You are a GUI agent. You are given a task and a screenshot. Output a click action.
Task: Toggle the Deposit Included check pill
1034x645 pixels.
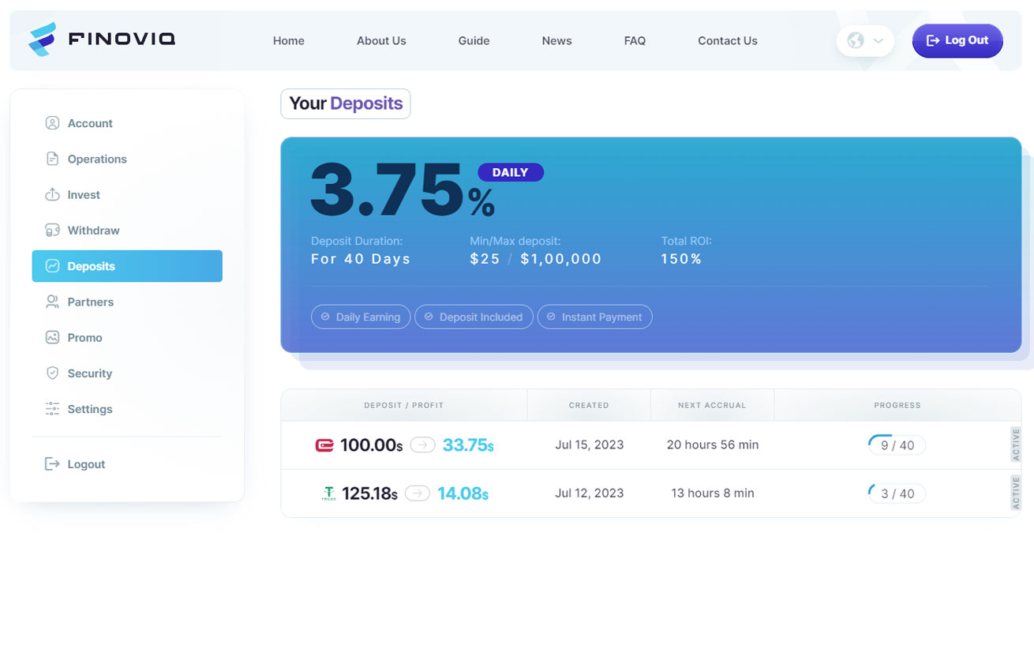[x=474, y=317]
